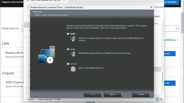The width and height of the screenshot is (184, 103).
Task: Click the '1 item selected 1.14 MB' text
Action: click(49, 99)
